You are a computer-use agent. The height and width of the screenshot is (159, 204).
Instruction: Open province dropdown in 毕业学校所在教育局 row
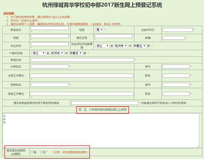103,46
